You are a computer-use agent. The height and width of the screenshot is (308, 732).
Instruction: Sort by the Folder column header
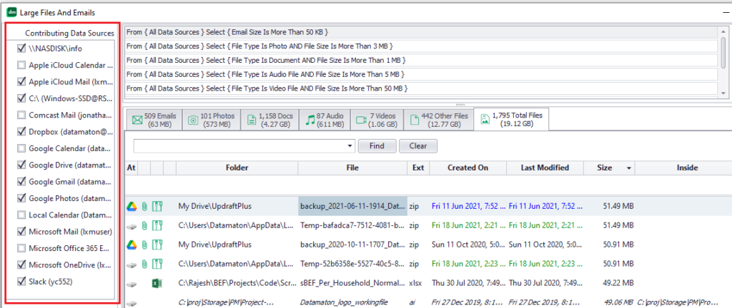237,168
